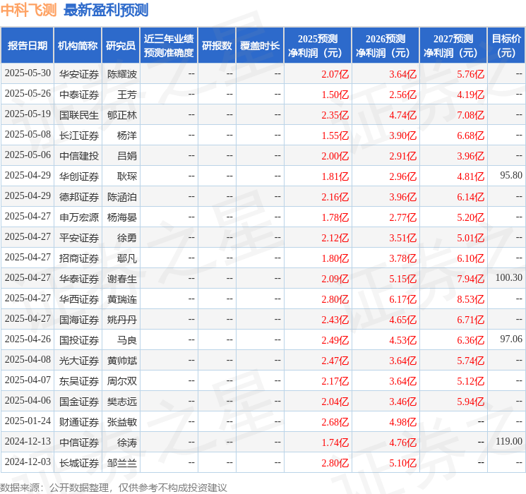Click analyst name 黄帅斌
Screen dimensions: 526x494
pos(121,361)
